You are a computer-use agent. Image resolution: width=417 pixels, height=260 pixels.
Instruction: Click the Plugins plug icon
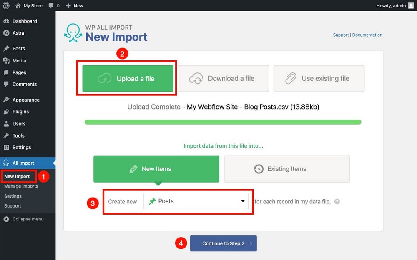point(6,112)
